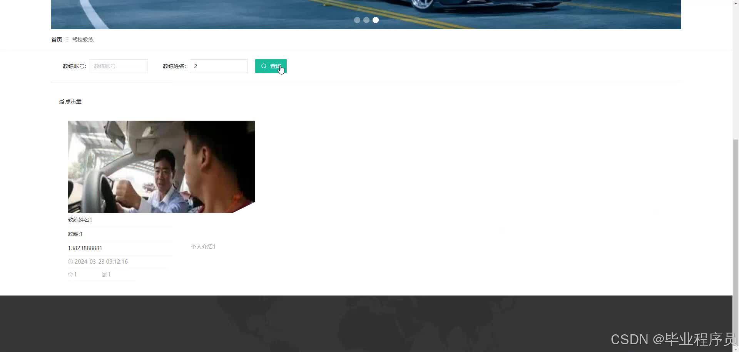Sort by 点击量 click count
This screenshot has height=352, width=739.
pyautogui.click(x=70, y=101)
